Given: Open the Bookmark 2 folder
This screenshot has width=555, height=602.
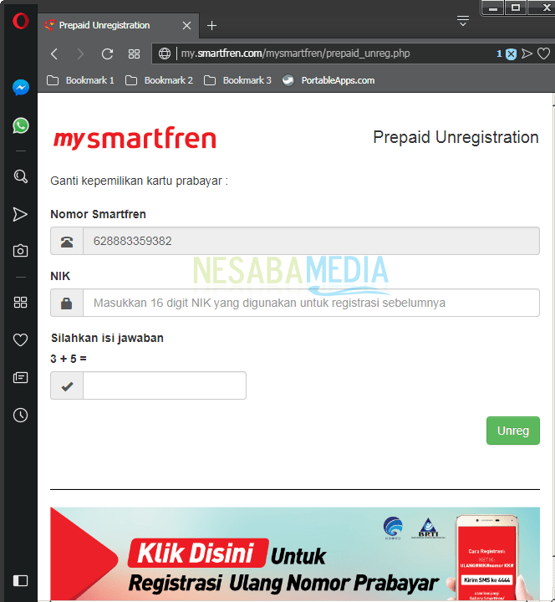Looking at the screenshot, I should [159, 80].
